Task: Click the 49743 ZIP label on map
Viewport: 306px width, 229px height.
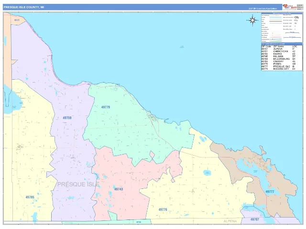Action: pyautogui.click(x=119, y=189)
